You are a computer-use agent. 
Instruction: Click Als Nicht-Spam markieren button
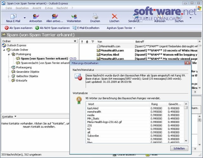click(52, 28)
